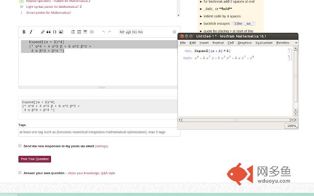This screenshot has width=314, height=196.
Task: Open the Format menu in Mathematica
Action: (218, 43)
